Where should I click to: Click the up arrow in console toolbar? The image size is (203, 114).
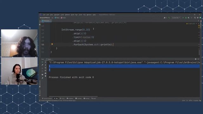[x=45, y=62]
